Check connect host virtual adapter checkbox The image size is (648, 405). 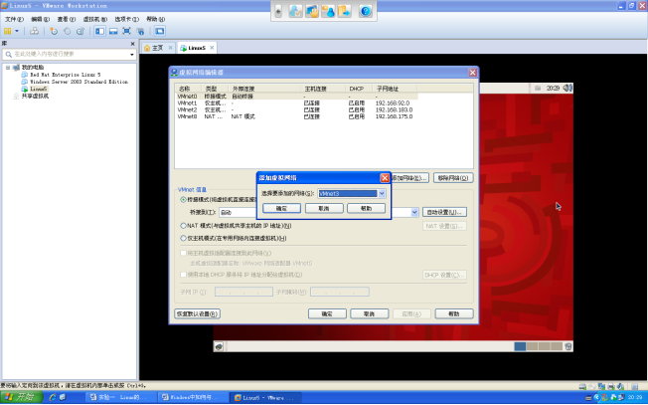click(x=183, y=253)
